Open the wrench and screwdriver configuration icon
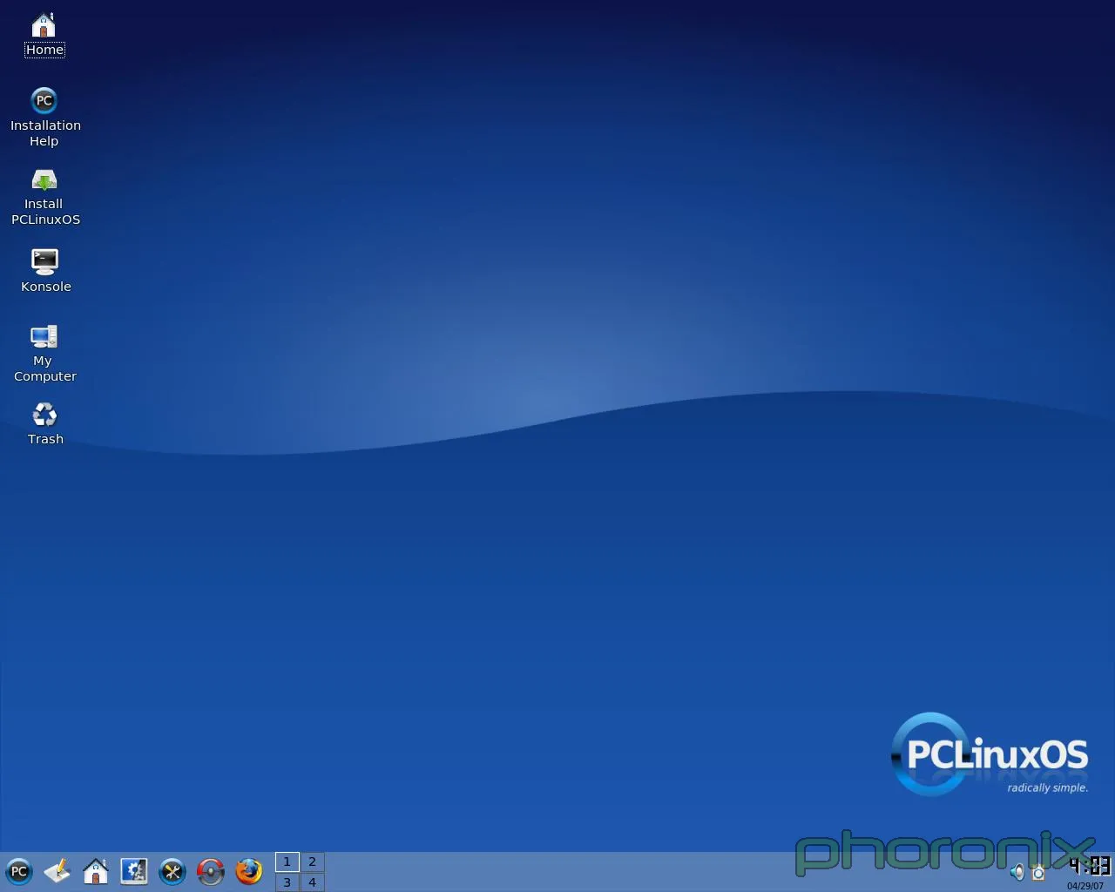Viewport: 1115px width, 892px height. pos(172,871)
